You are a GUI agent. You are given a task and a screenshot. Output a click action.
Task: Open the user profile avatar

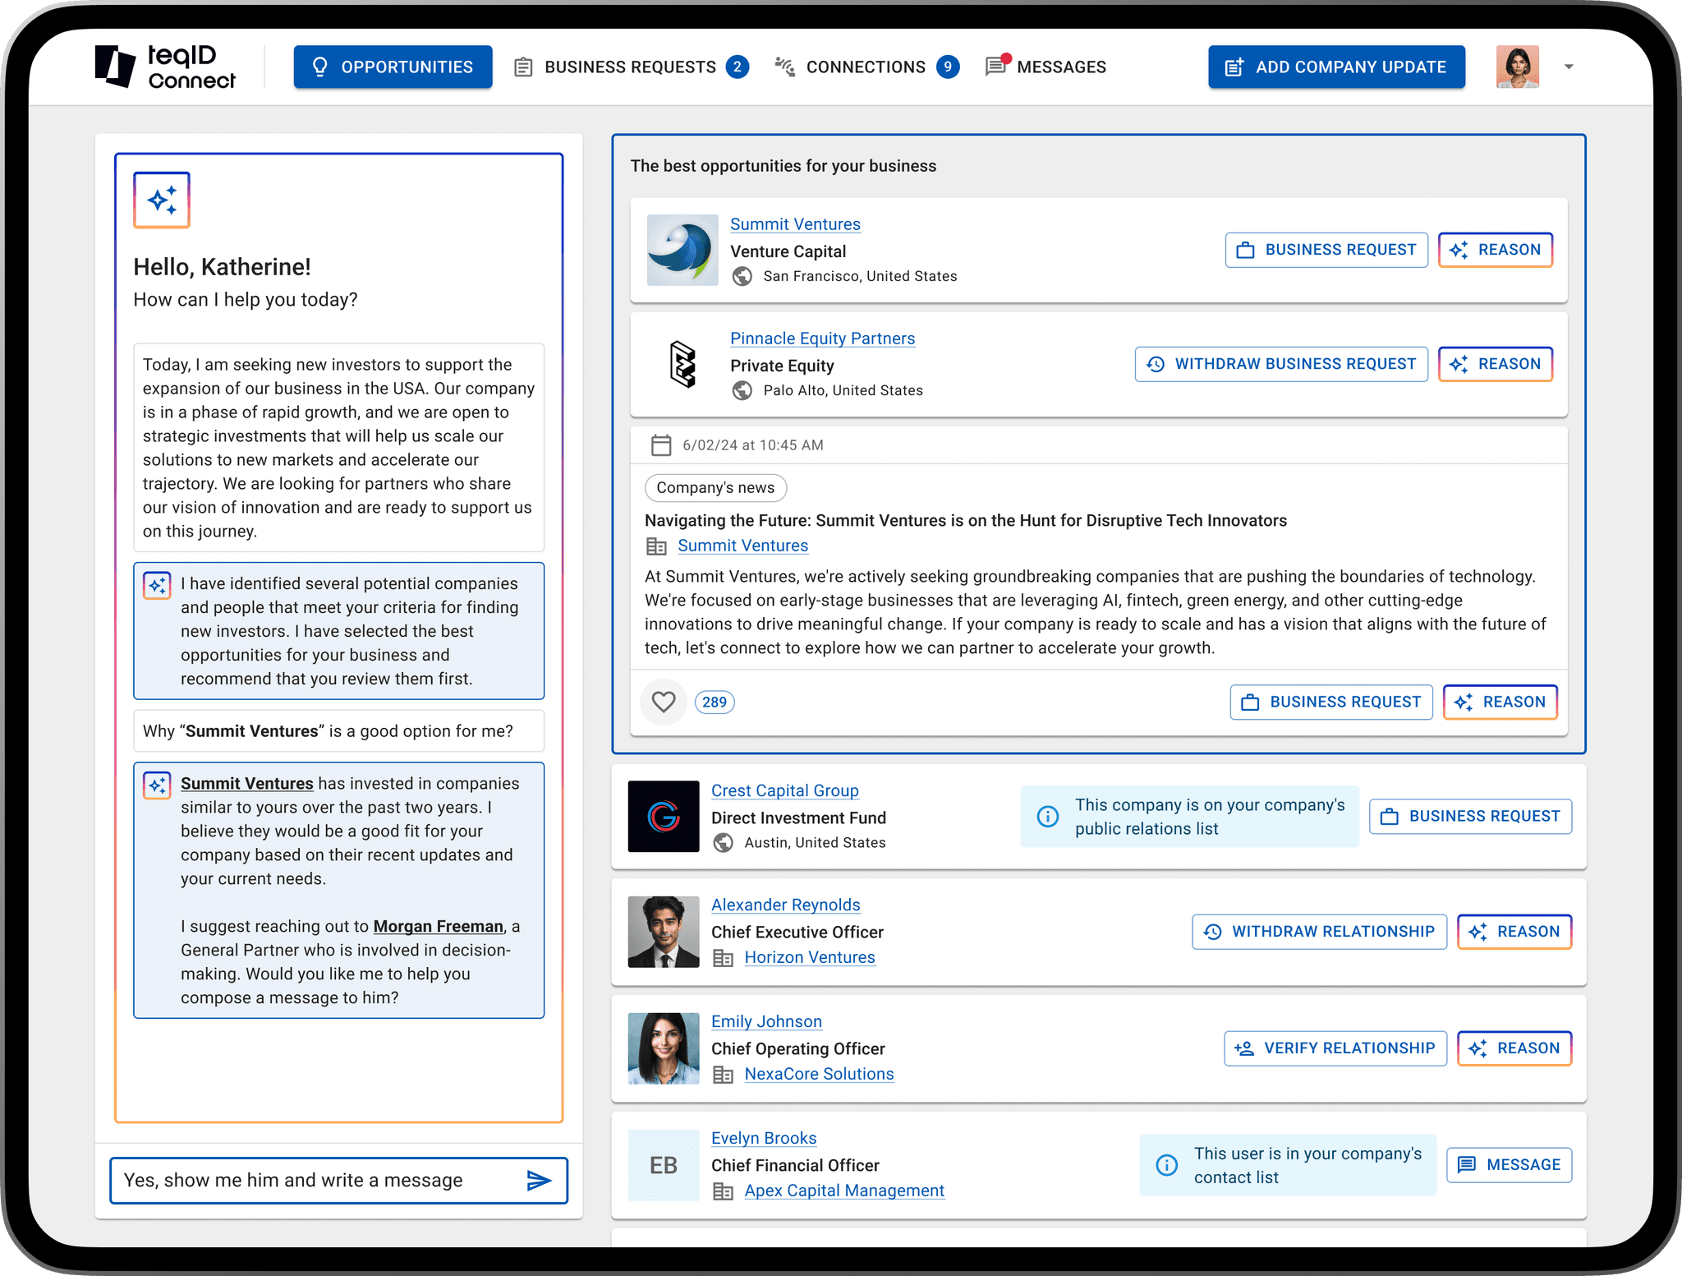click(x=1517, y=67)
